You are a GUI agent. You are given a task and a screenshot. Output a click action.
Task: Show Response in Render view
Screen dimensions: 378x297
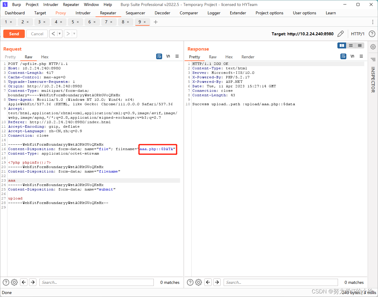pyautogui.click(x=248, y=57)
